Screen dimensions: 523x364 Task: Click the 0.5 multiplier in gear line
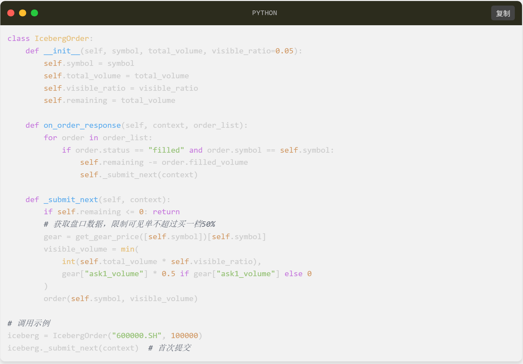tap(168, 274)
